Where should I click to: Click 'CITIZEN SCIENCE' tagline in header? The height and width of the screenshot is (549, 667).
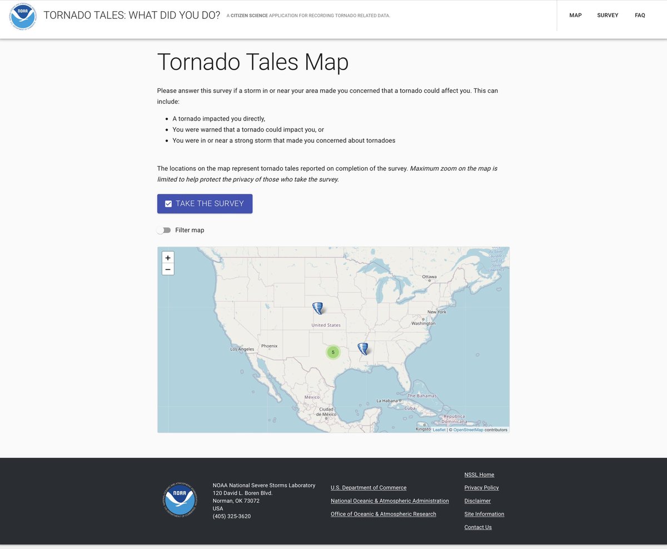pyautogui.click(x=248, y=16)
